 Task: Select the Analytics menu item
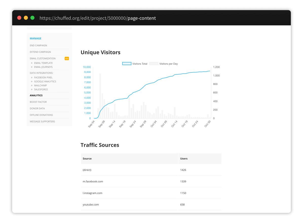[36, 96]
